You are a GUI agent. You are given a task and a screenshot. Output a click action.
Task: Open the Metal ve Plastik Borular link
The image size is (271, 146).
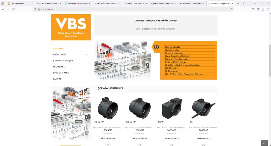pyautogui.click(x=175, y=62)
